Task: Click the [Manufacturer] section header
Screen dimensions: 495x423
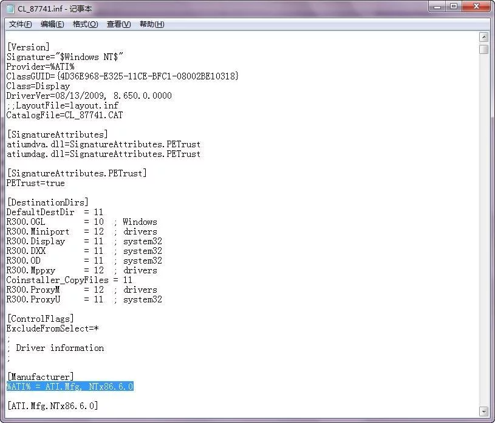Action: coord(41,377)
